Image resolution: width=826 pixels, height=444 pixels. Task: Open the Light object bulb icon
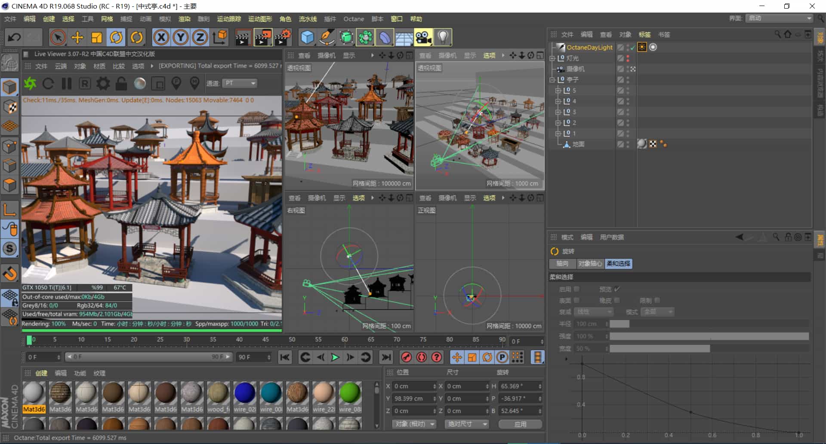(x=443, y=37)
